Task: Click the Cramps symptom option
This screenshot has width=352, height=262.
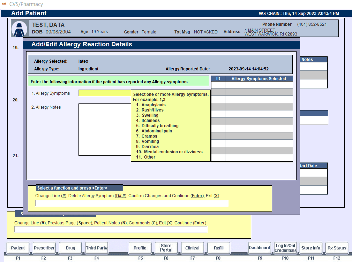Action: [147, 136]
